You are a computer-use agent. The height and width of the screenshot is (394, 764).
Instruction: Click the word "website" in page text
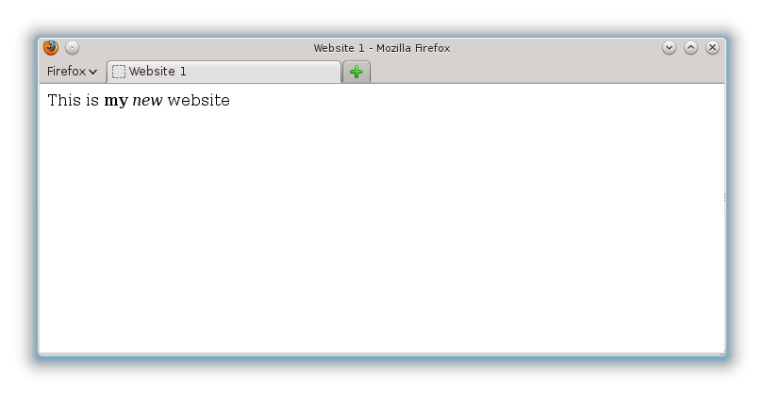[198, 100]
